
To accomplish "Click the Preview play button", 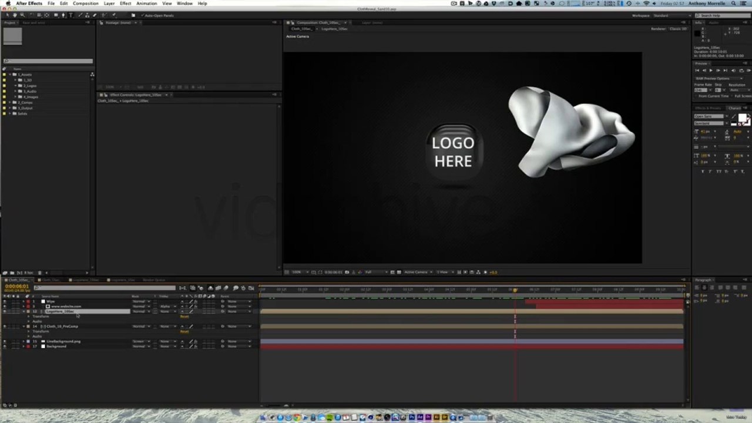I will [x=710, y=70].
